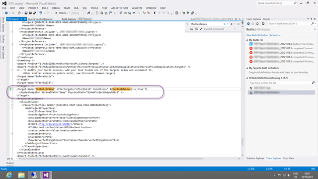Open Server Explorer side tab
318x179 pixels.
point(3,24)
